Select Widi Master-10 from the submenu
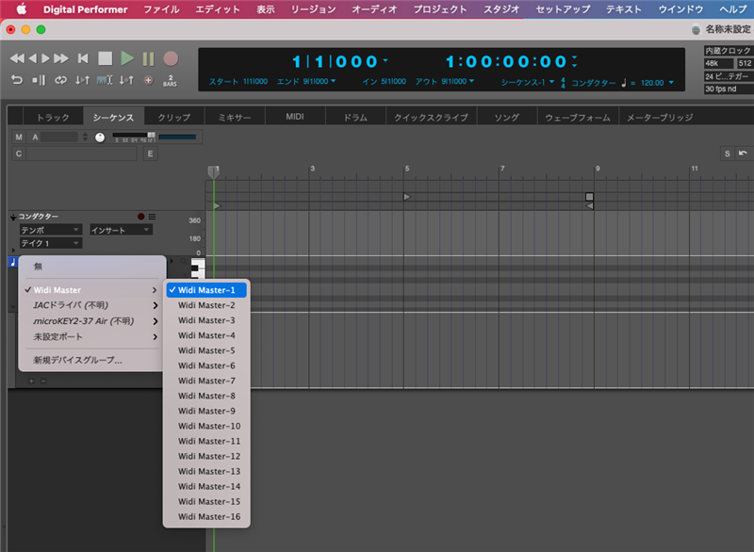Screen dimensions: 754x552 [x=206, y=426]
